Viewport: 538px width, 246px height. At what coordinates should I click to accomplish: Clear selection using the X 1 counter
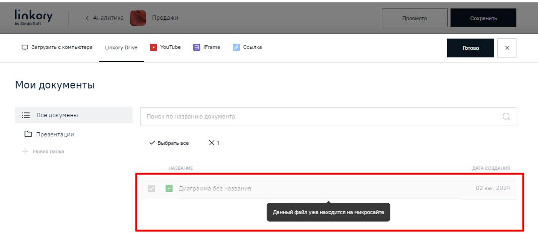214,143
